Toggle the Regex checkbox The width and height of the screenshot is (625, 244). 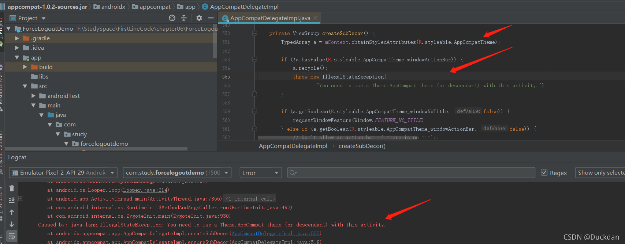coord(544,172)
